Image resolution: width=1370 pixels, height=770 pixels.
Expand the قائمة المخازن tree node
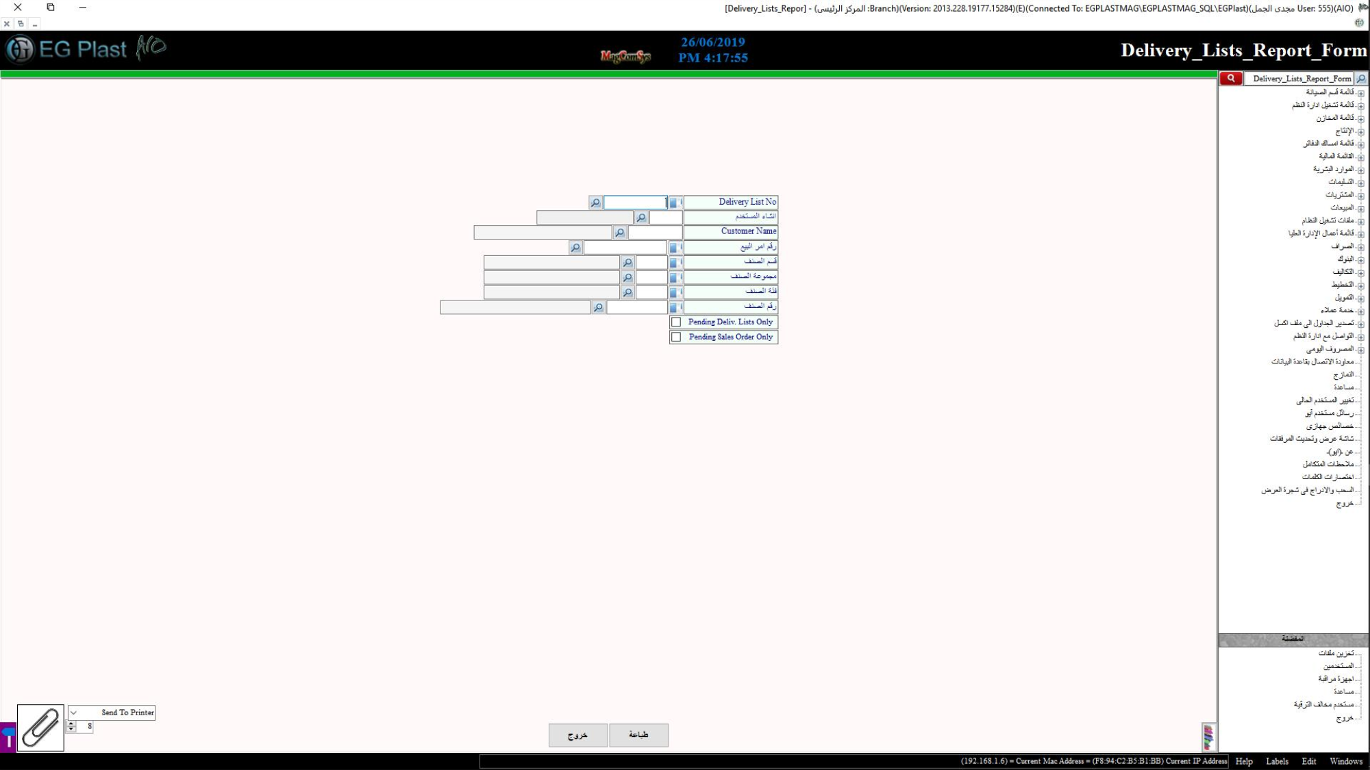(1361, 119)
